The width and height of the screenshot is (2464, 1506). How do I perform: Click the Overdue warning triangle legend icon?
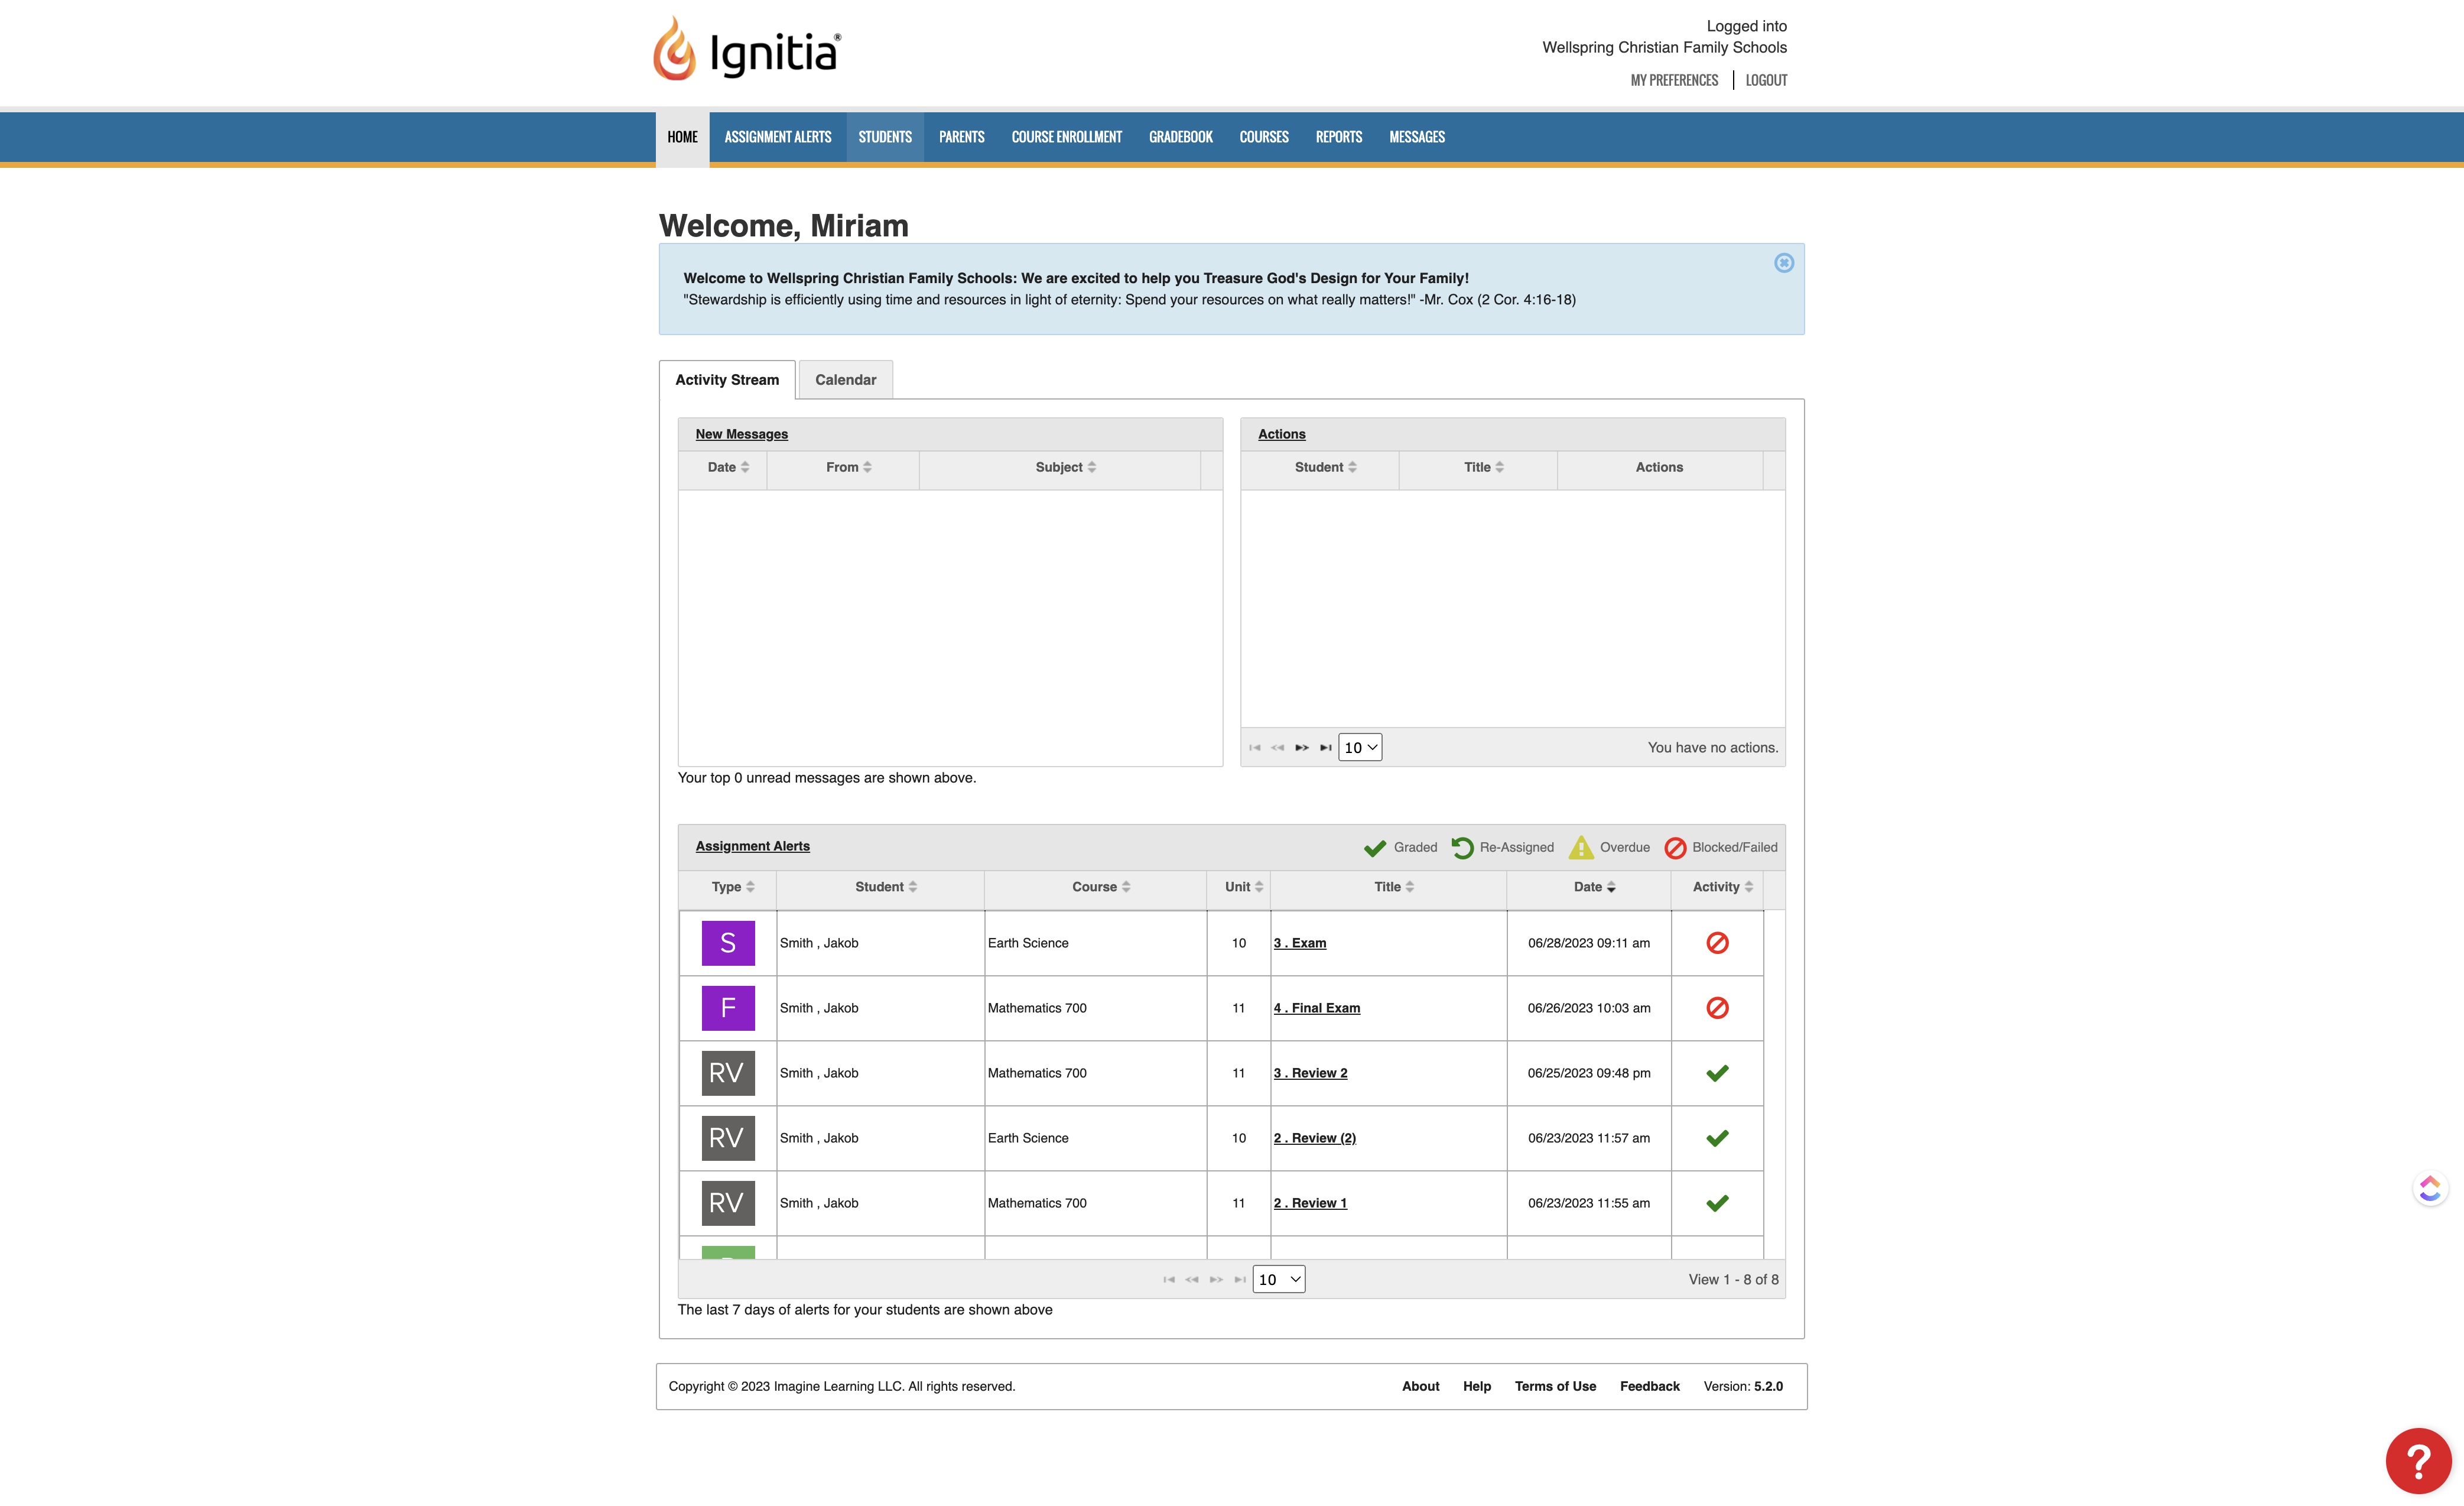point(1581,848)
